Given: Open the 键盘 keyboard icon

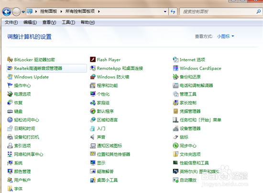Looking at the screenshot, I should pyautogui.click(x=10, y=111).
